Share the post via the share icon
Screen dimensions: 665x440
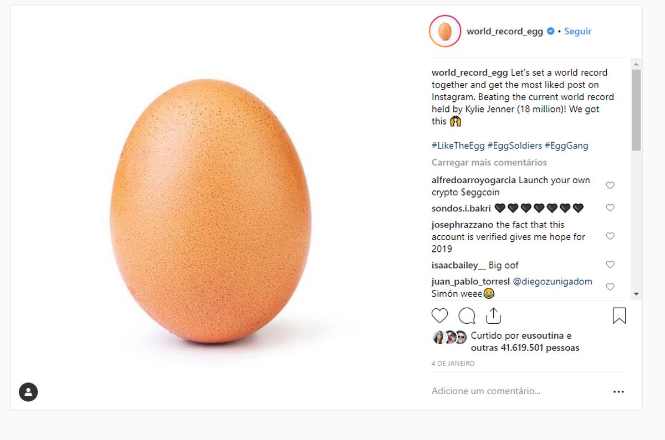(x=493, y=316)
